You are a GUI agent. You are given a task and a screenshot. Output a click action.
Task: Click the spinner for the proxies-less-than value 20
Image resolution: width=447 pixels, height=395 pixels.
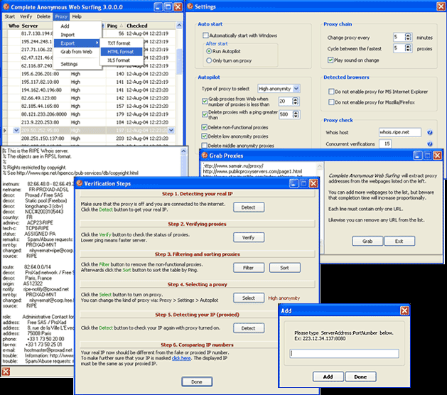click(x=296, y=101)
